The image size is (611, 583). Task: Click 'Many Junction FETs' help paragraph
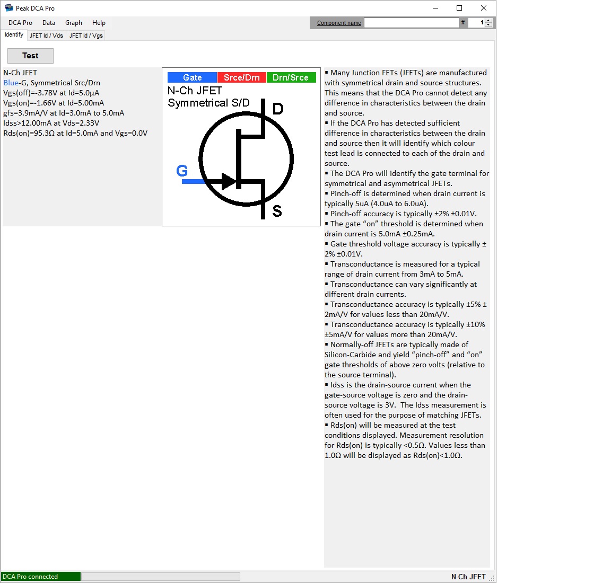406,93
